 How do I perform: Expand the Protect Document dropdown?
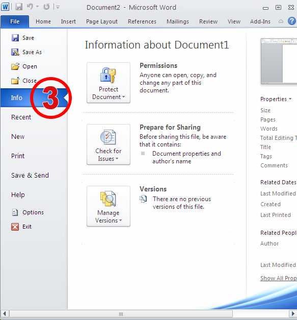109,83
